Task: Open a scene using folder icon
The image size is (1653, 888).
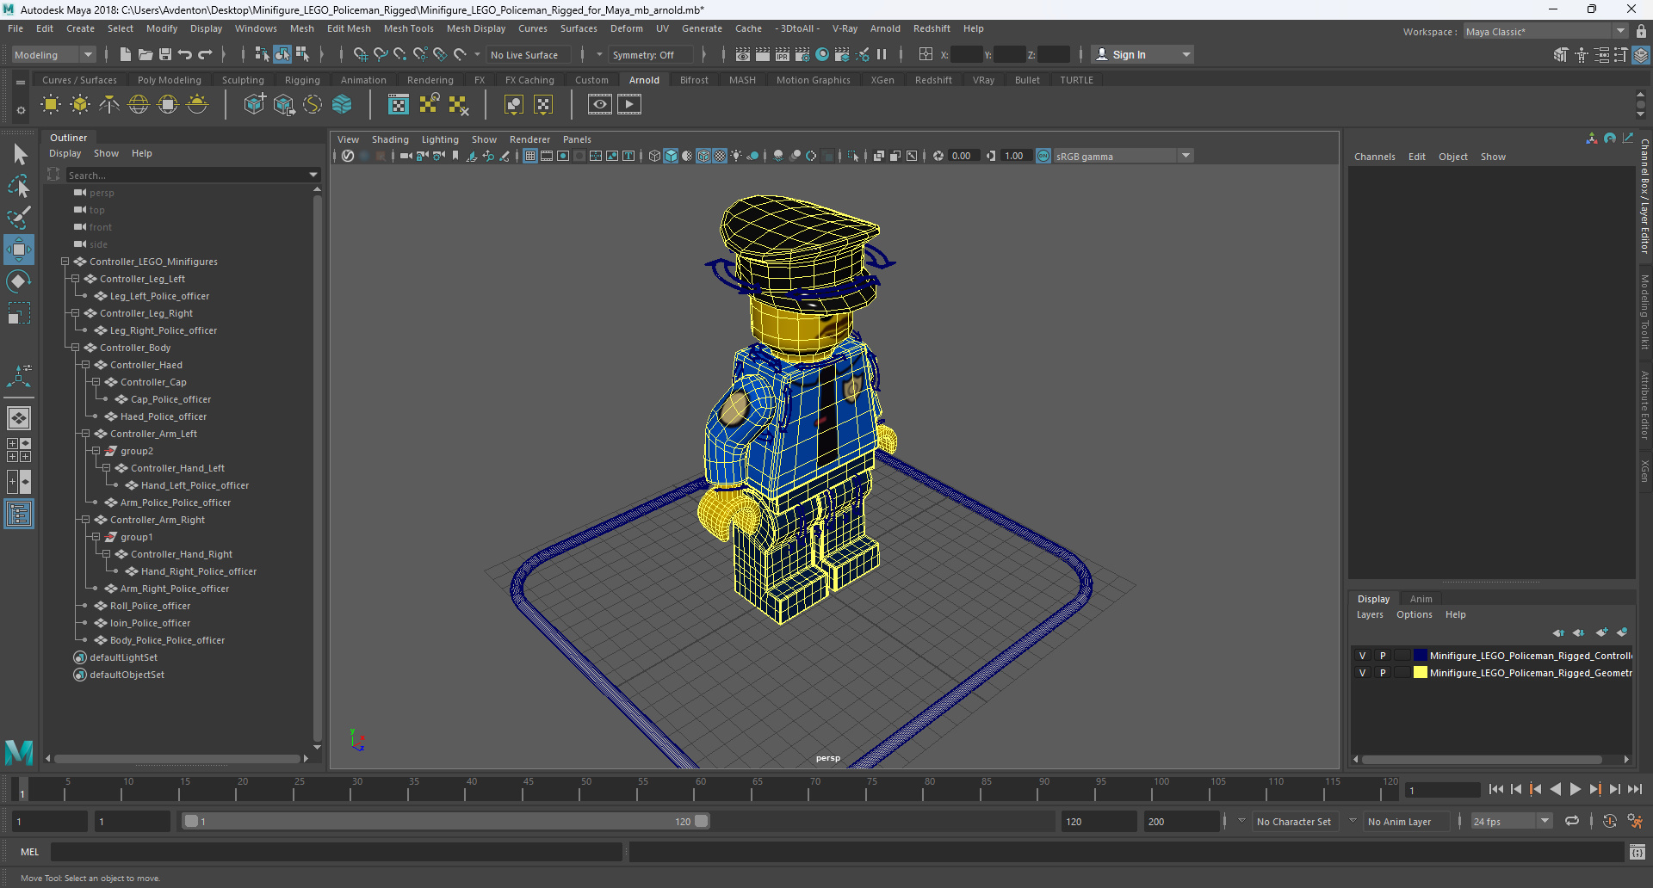Action: pyautogui.click(x=145, y=54)
